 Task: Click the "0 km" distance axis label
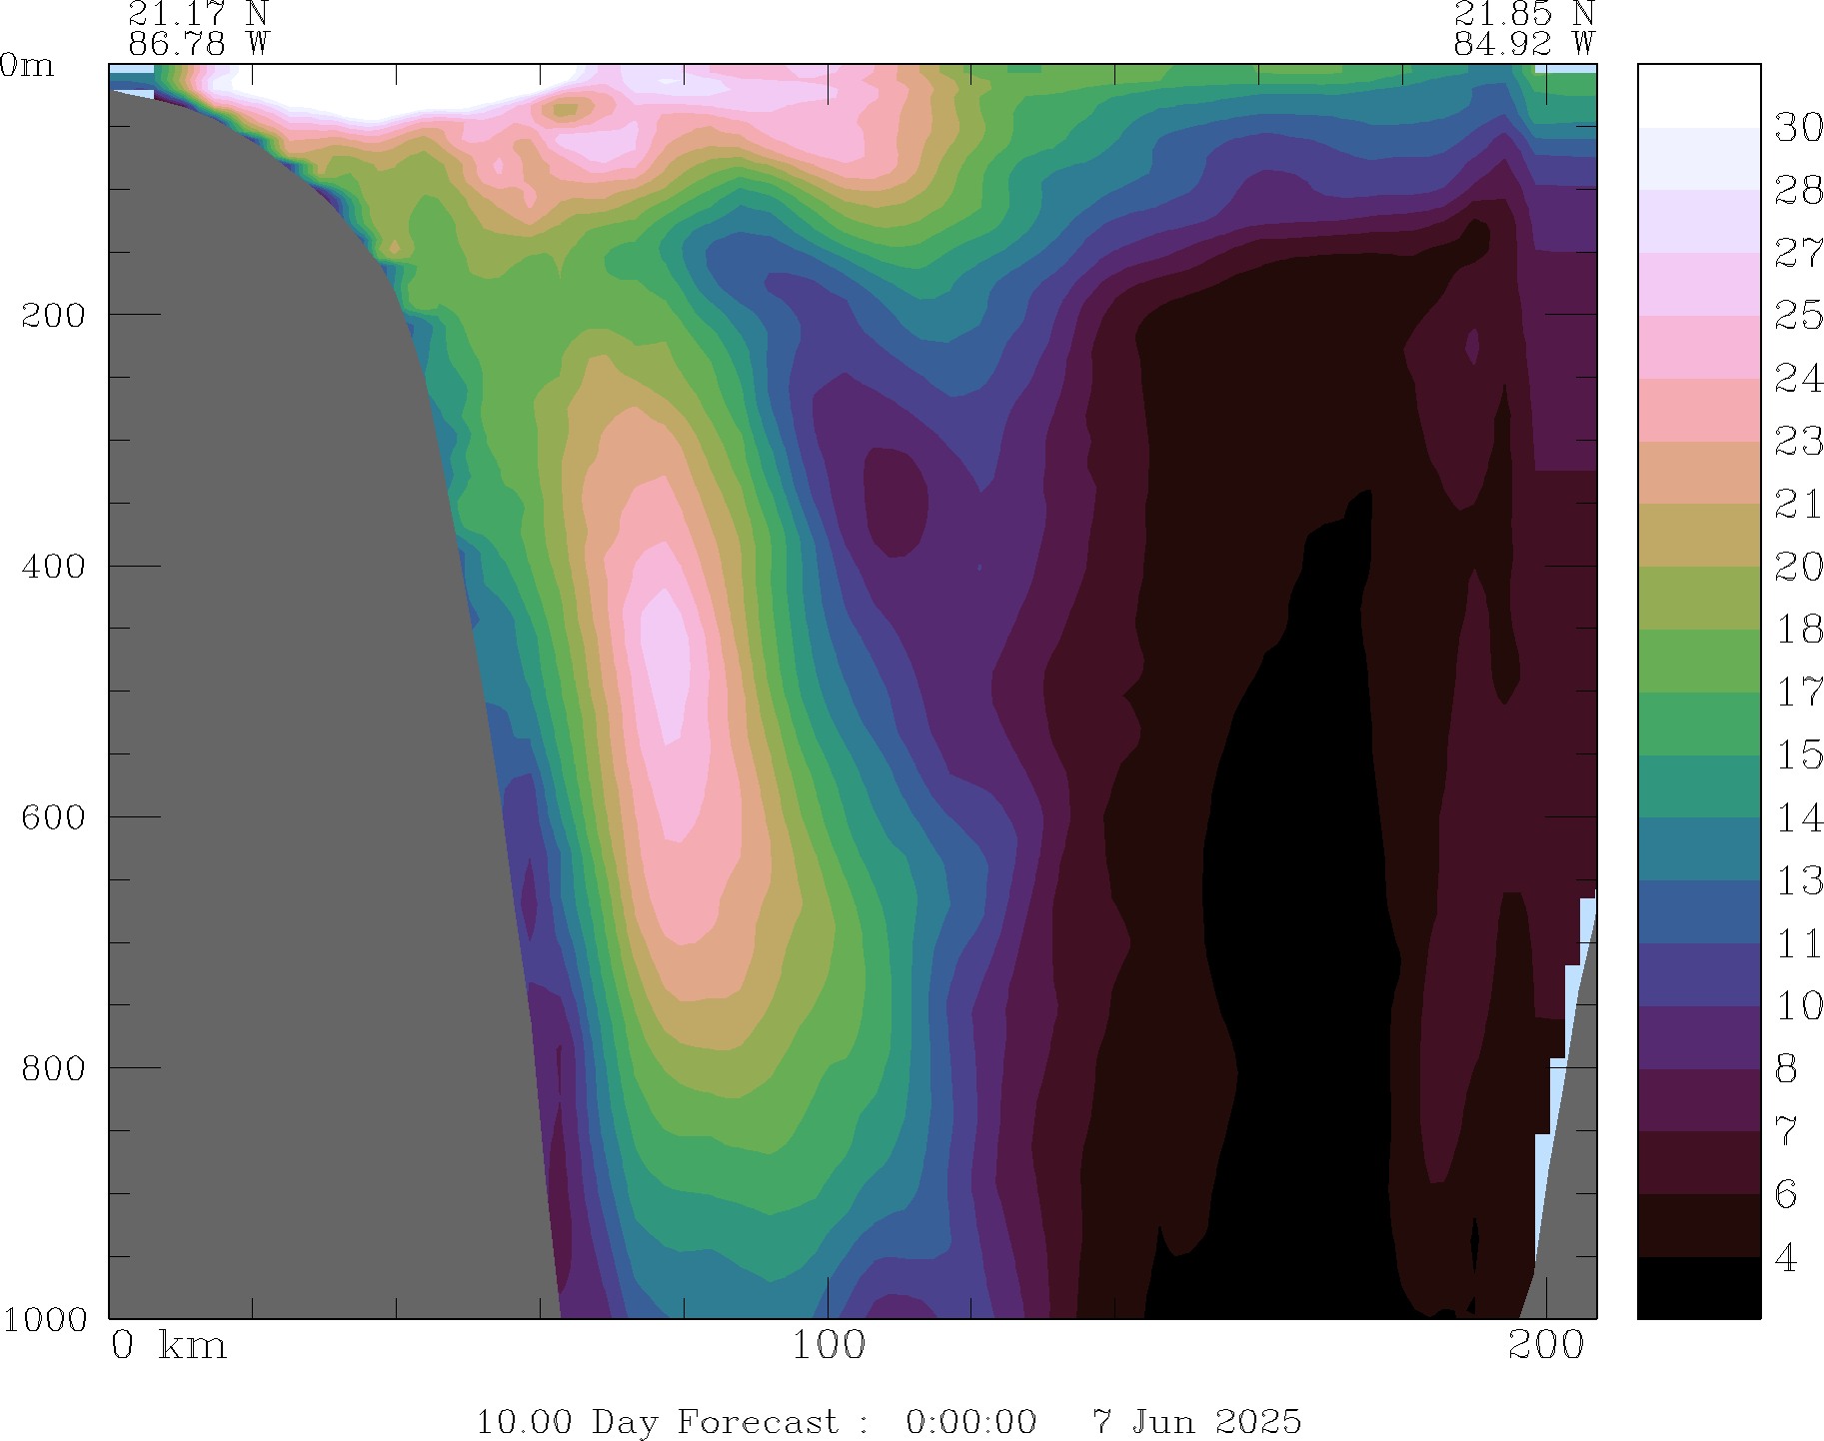[x=169, y=1346]
